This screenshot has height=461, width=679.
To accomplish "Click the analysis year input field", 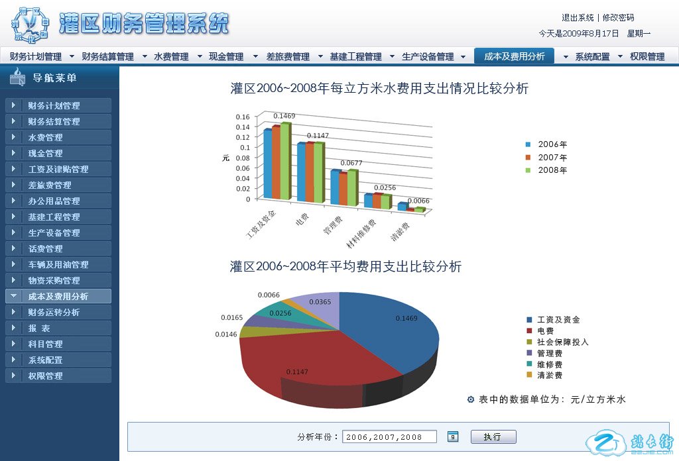I will point(389,436).
